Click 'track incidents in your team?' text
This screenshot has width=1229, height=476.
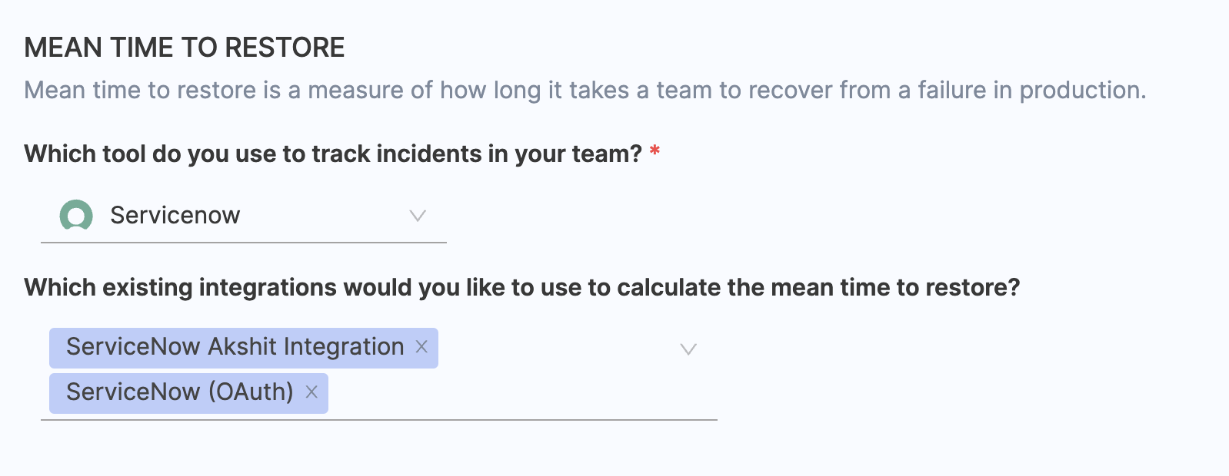(x=477, y=154)
